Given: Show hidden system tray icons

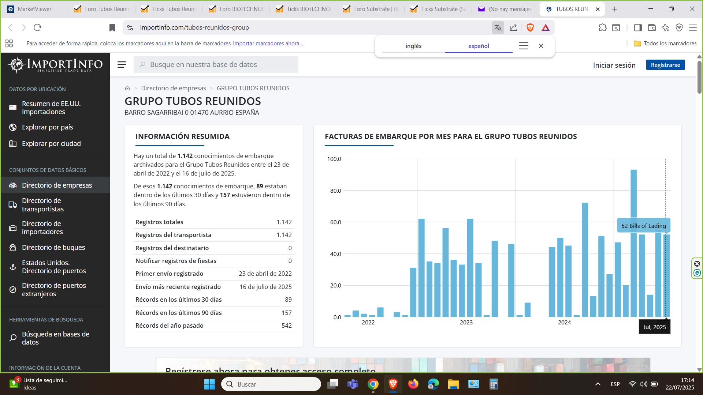Looking at the screenshot, I should (x=598, y=384).
